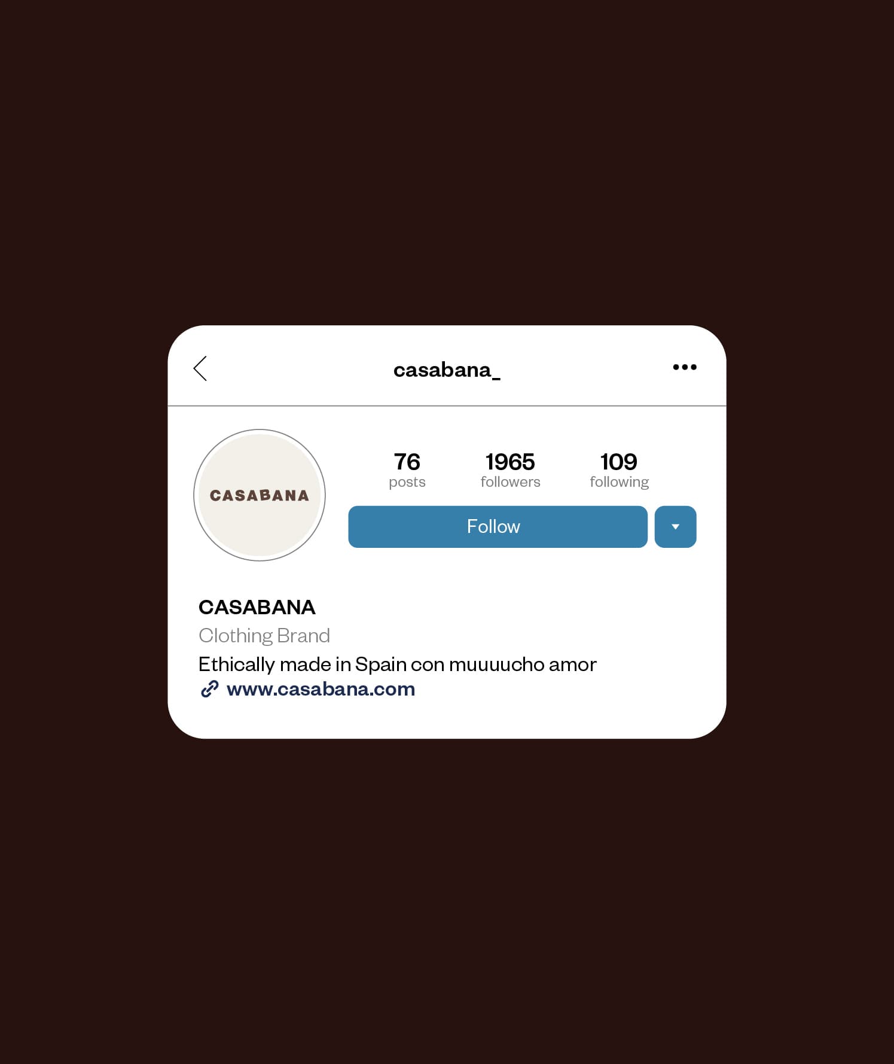The width and height of the screenshot is (894, 1064).
Task: Click the "Ethically made in Spain" bio text
Action: 303,664
